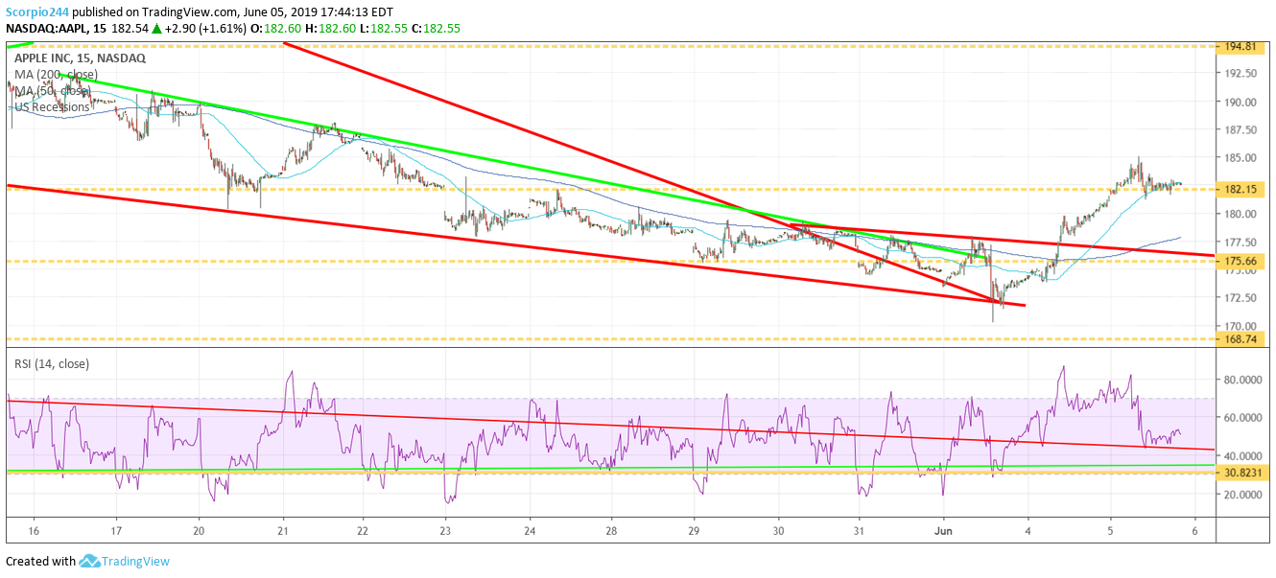Click the 194.81 price level label

coord(1242,46)
